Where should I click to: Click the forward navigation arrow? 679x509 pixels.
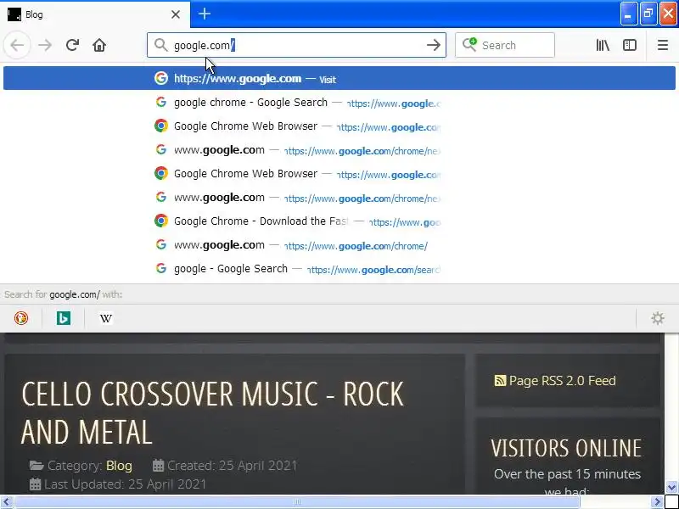(45, 45)
